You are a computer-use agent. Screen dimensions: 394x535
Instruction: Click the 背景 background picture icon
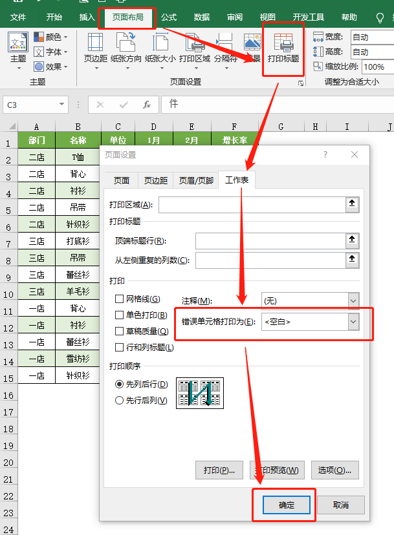coord(252,43)
